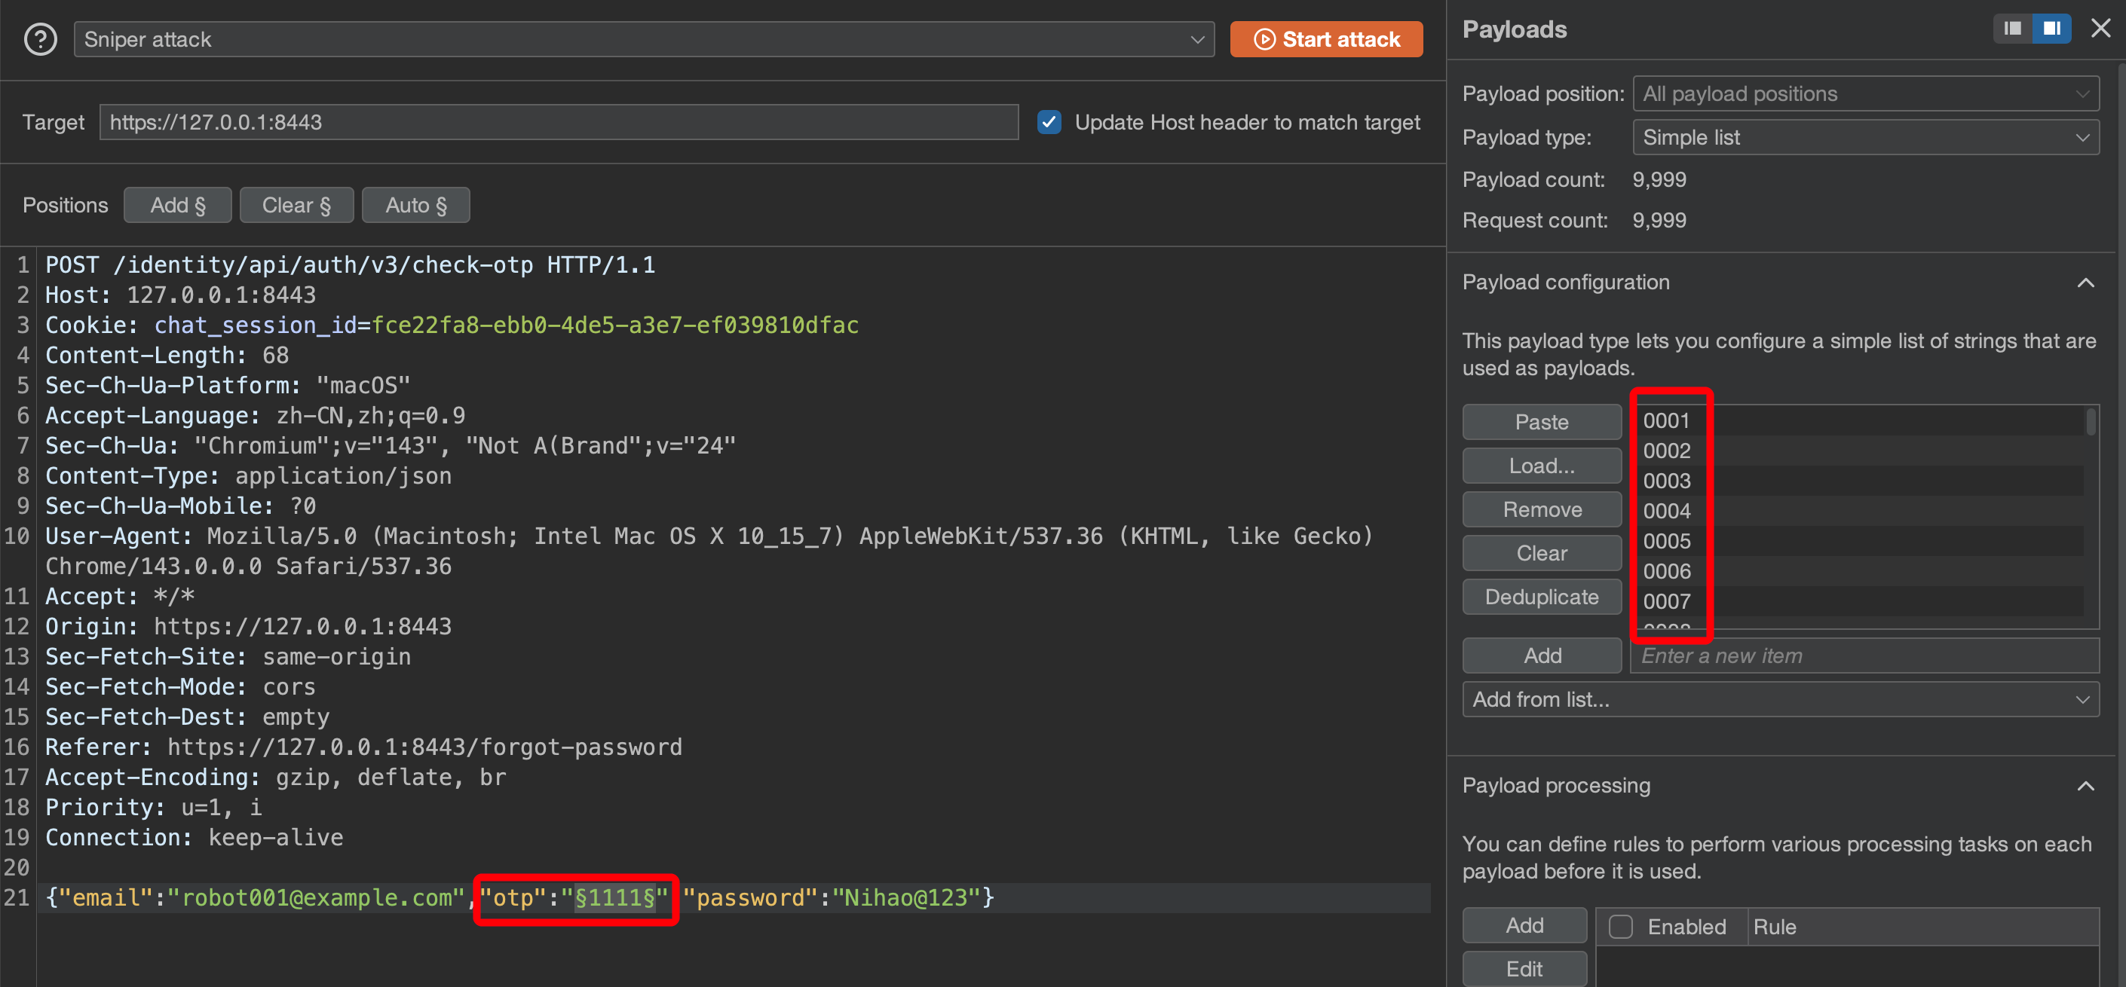Toggle Update Host header checkbox

(1048, 122)
